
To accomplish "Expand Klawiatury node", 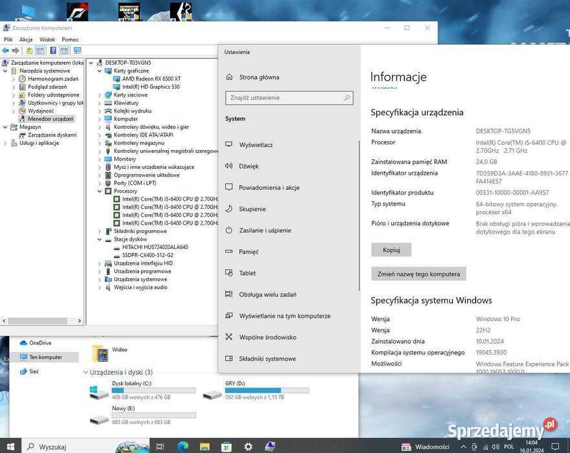I will click(100, 103).
